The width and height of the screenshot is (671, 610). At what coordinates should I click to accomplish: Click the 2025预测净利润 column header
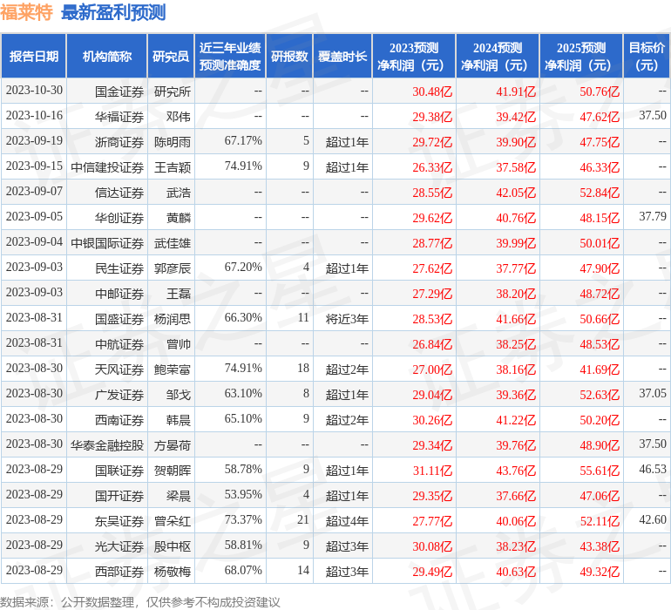click(x=581, y=56)
